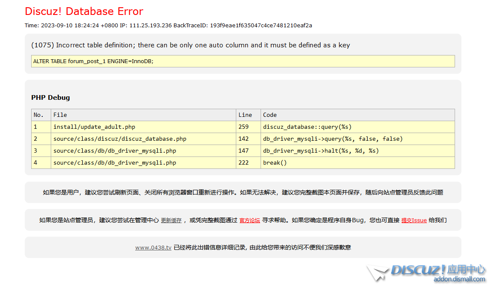The height and width of the screenshot is (290, 493).
Task: Click discuz_database::query(%s) code cell
Action: [x=358, y=127]
